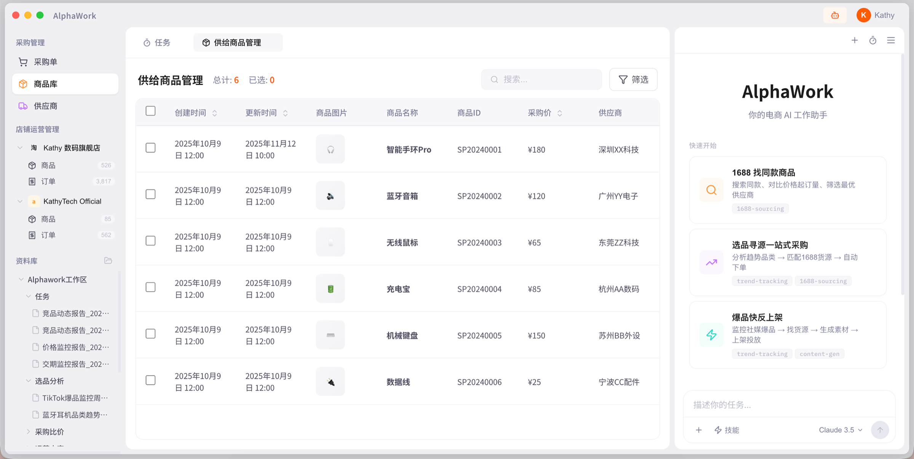
Task: Add an attachment with the chat plus icon
Action: pos(698,430)
